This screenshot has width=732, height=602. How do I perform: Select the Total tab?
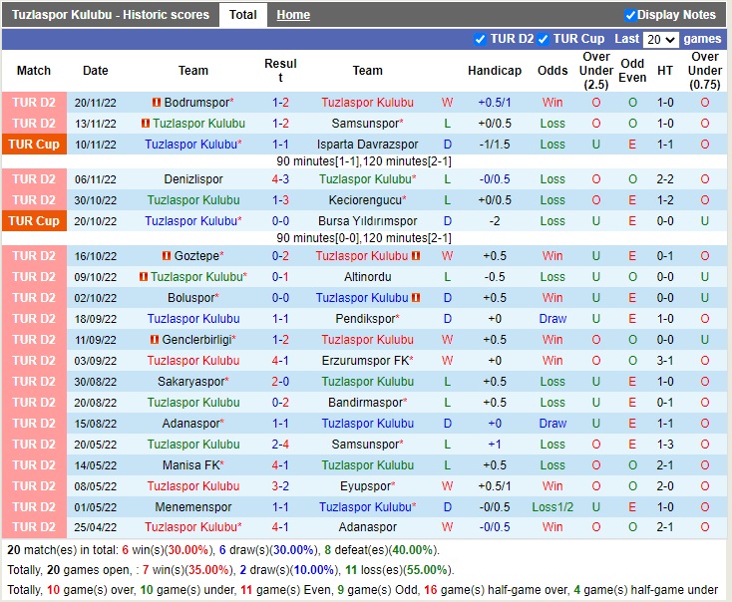tap(242, 15)
